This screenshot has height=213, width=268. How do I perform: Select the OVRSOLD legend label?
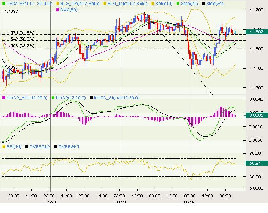[40, 147]
